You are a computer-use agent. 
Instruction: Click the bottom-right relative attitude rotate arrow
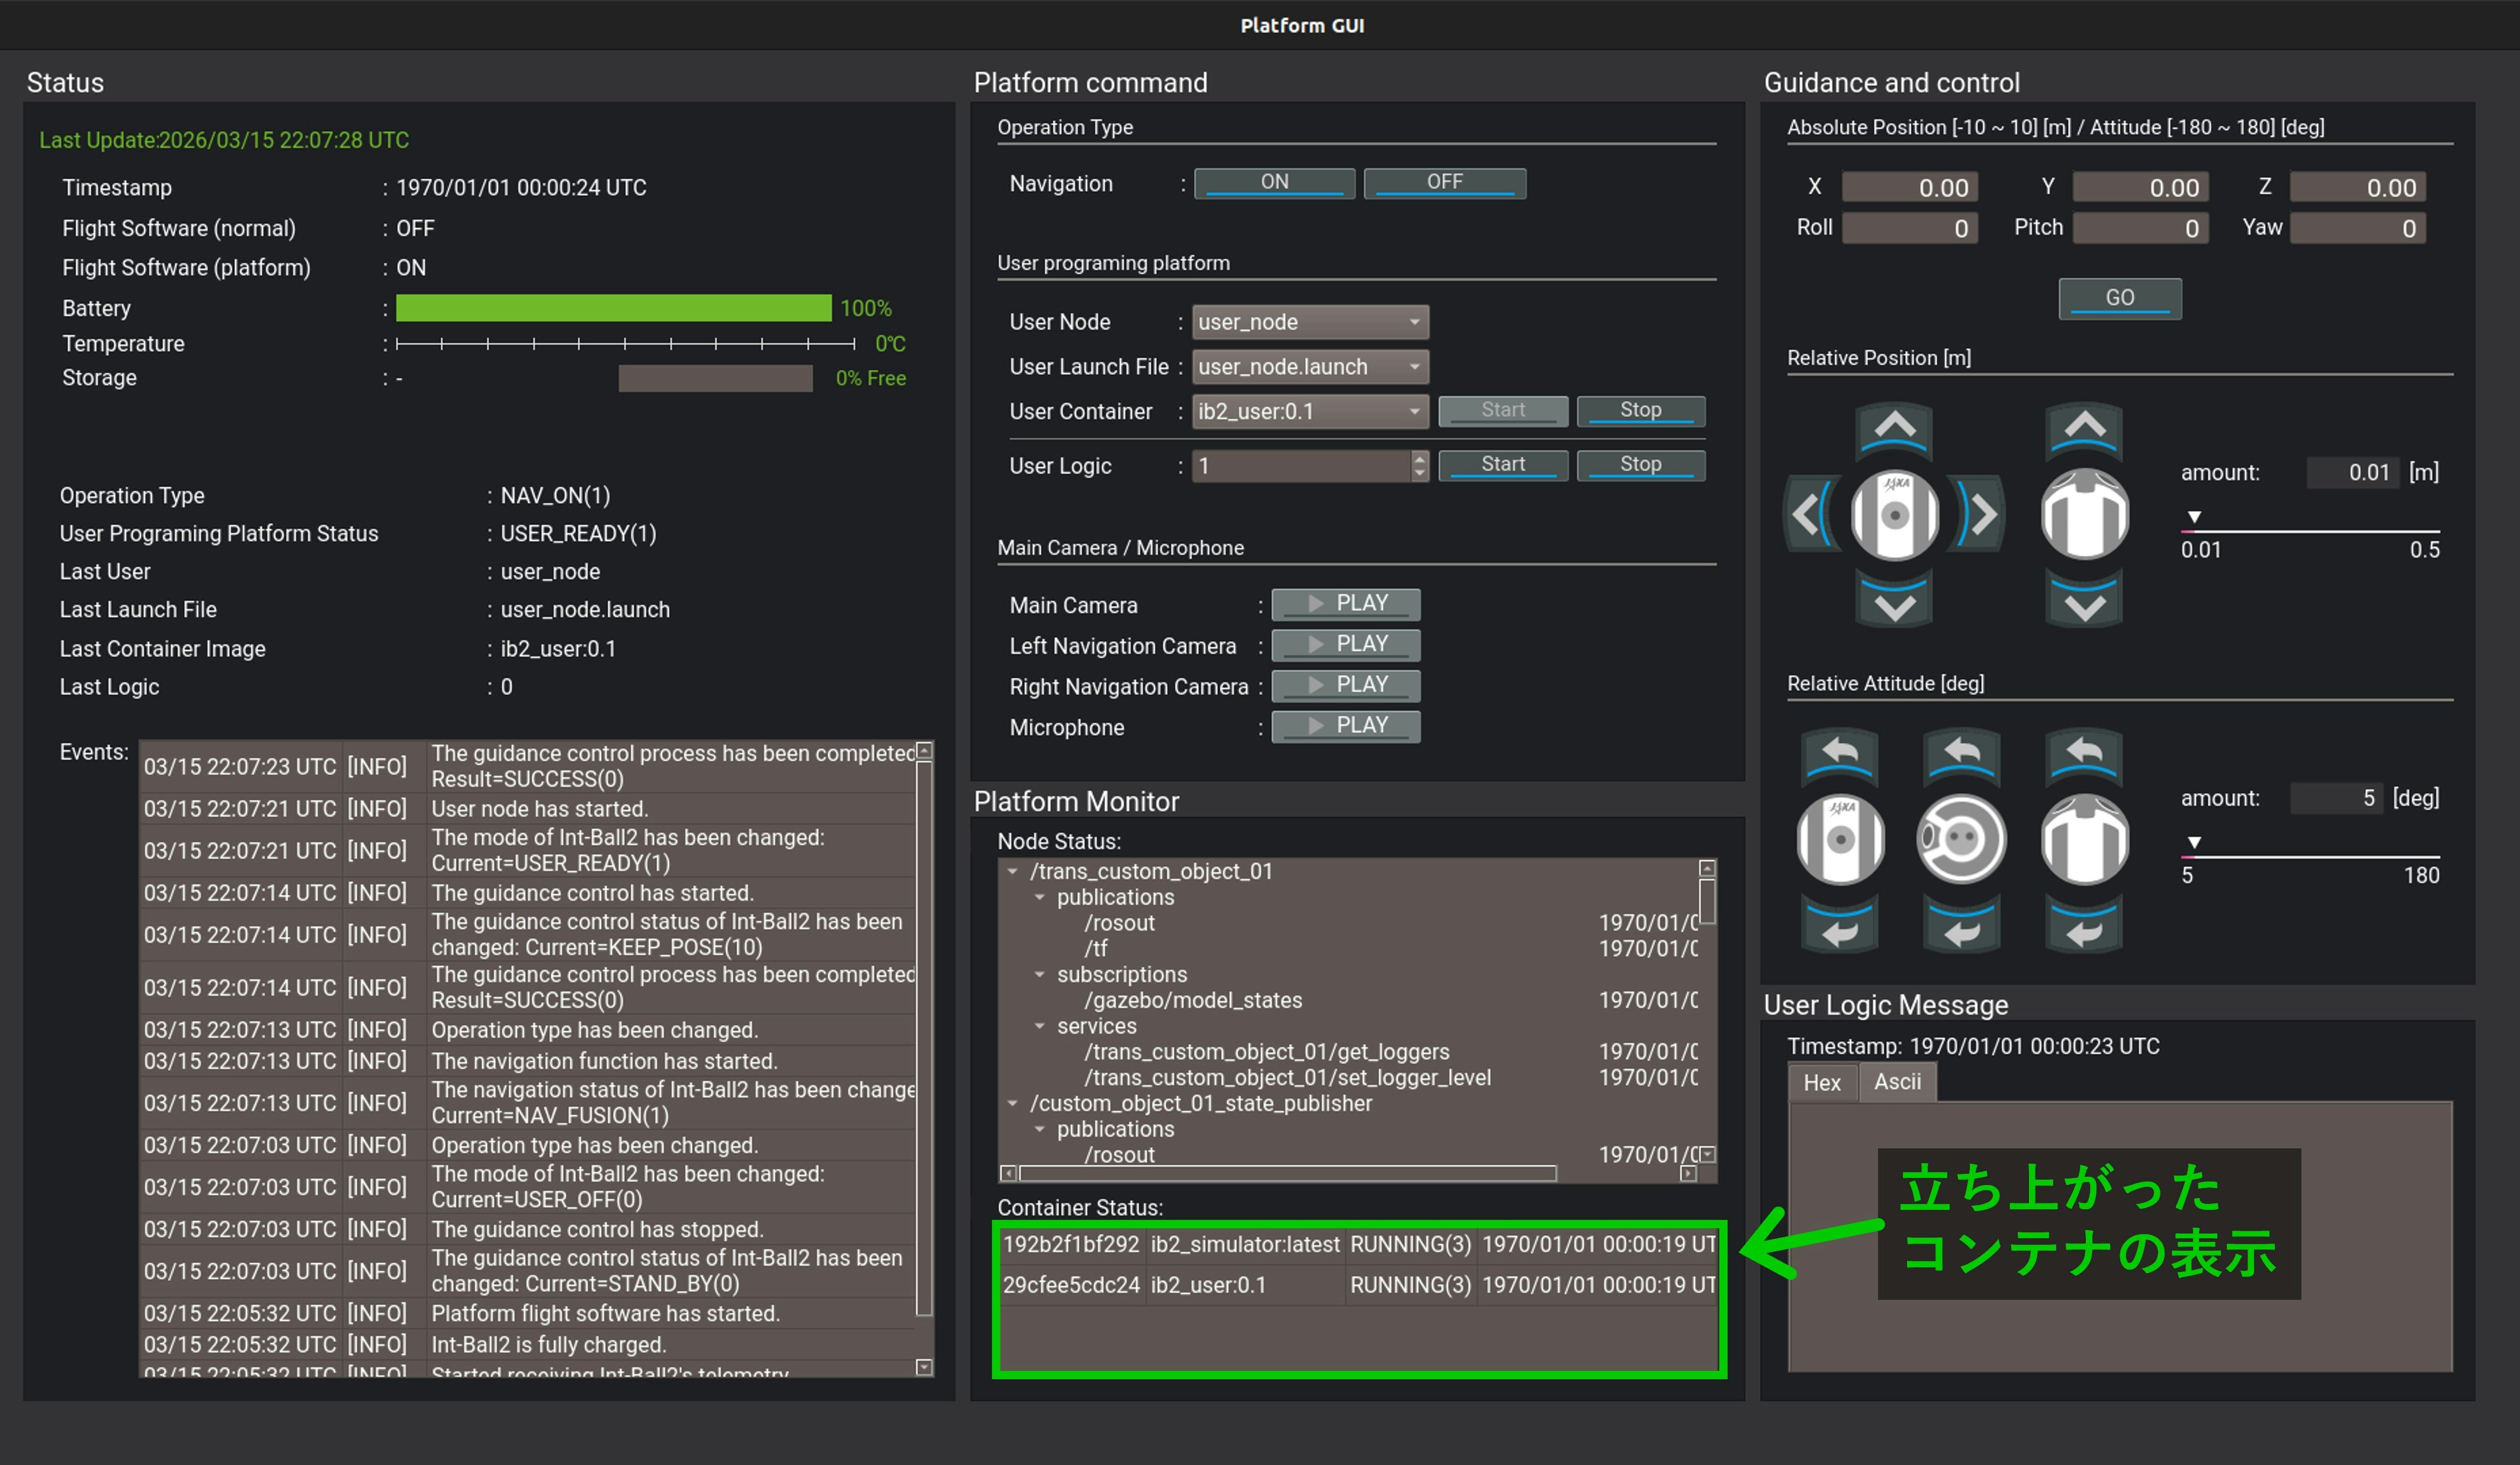click(2084, 930)
